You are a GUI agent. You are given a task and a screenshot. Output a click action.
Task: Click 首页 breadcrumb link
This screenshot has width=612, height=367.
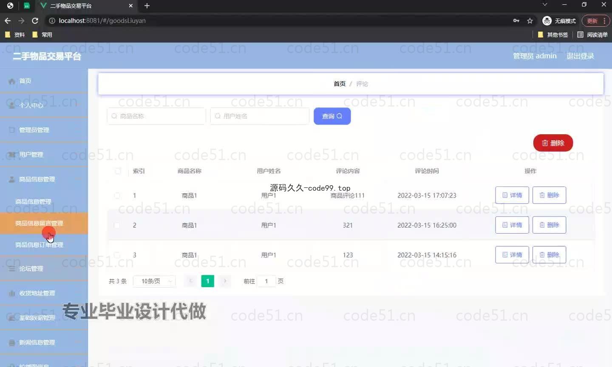point(340,84)
